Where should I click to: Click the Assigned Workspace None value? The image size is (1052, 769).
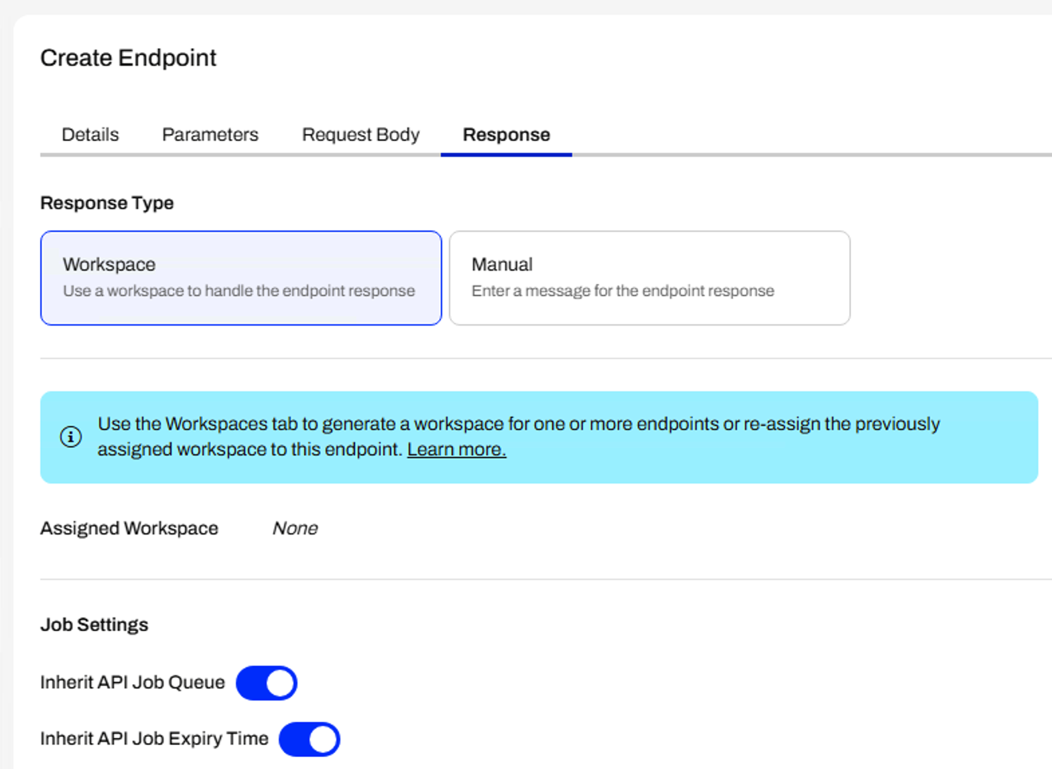(x=295, y=529)
